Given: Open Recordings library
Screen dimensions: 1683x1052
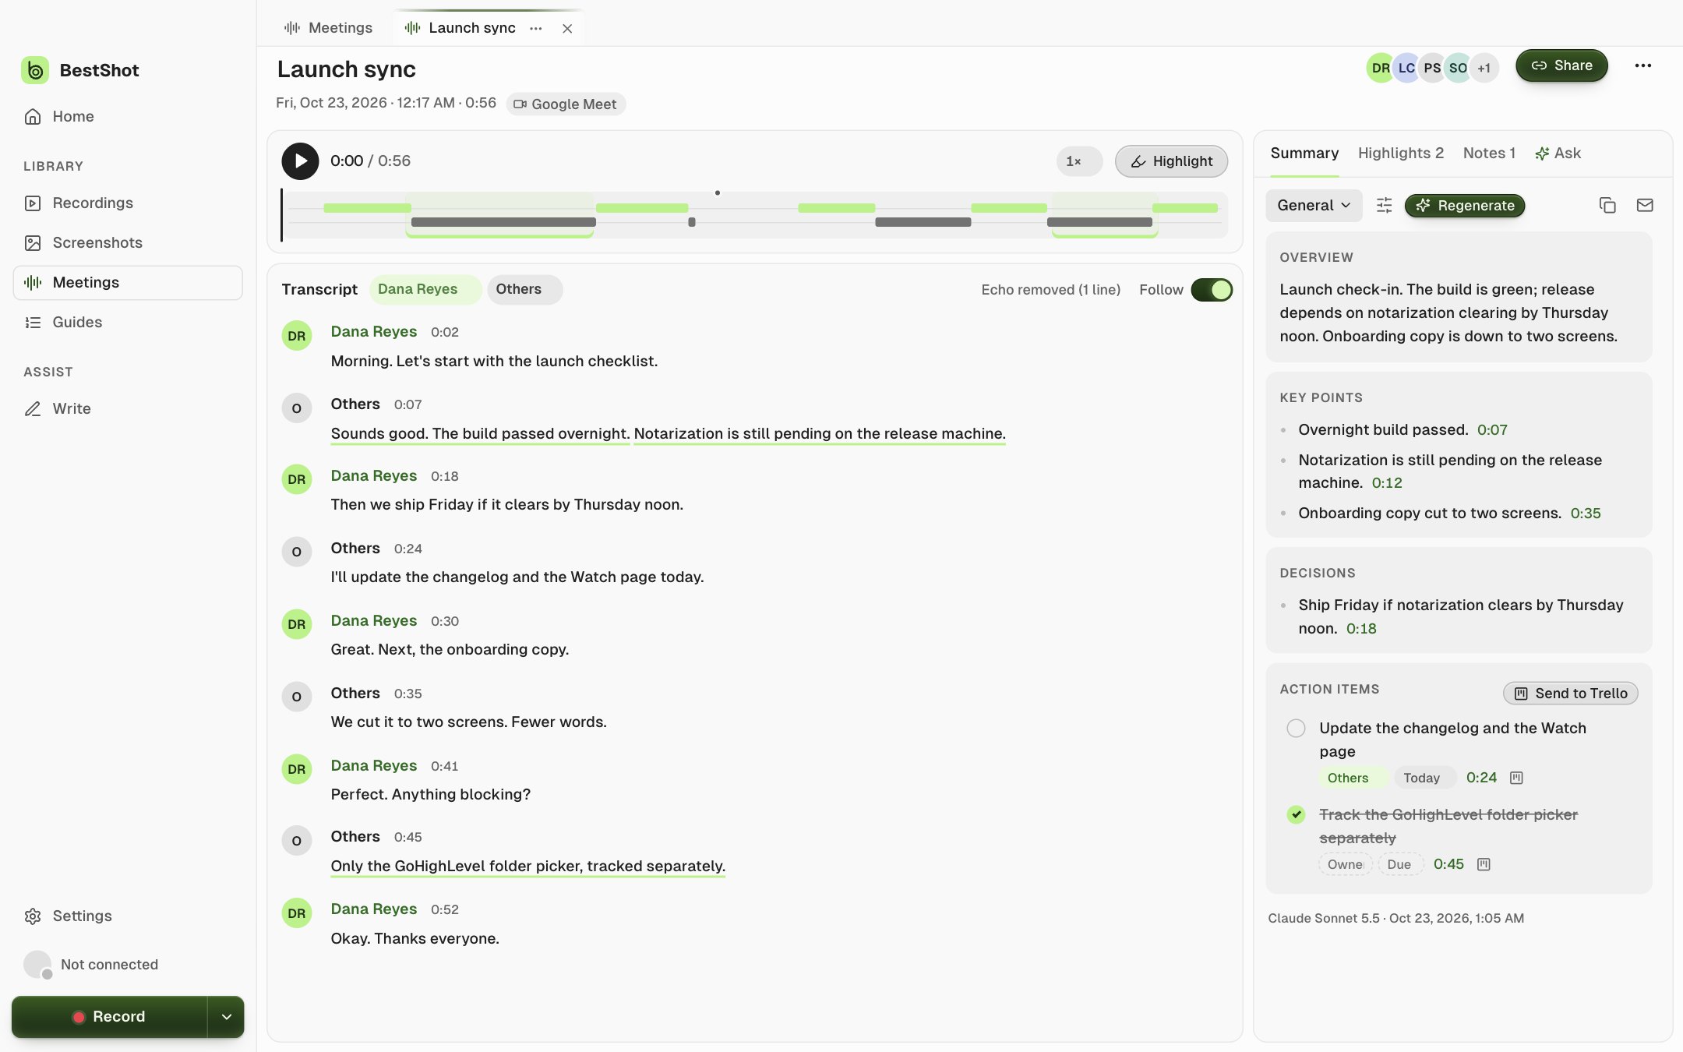Looking at the screenshot, I should (x=128, y=203).
